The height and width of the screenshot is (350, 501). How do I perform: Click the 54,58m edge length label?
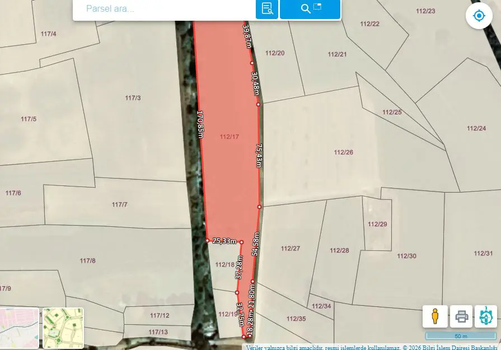[256, 244]
